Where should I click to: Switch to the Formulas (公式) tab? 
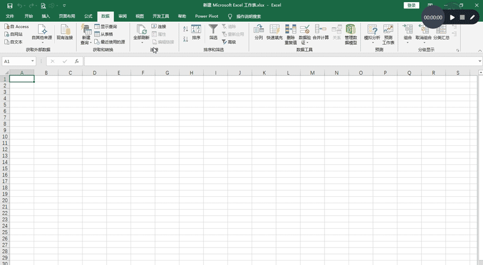(88, 16)
